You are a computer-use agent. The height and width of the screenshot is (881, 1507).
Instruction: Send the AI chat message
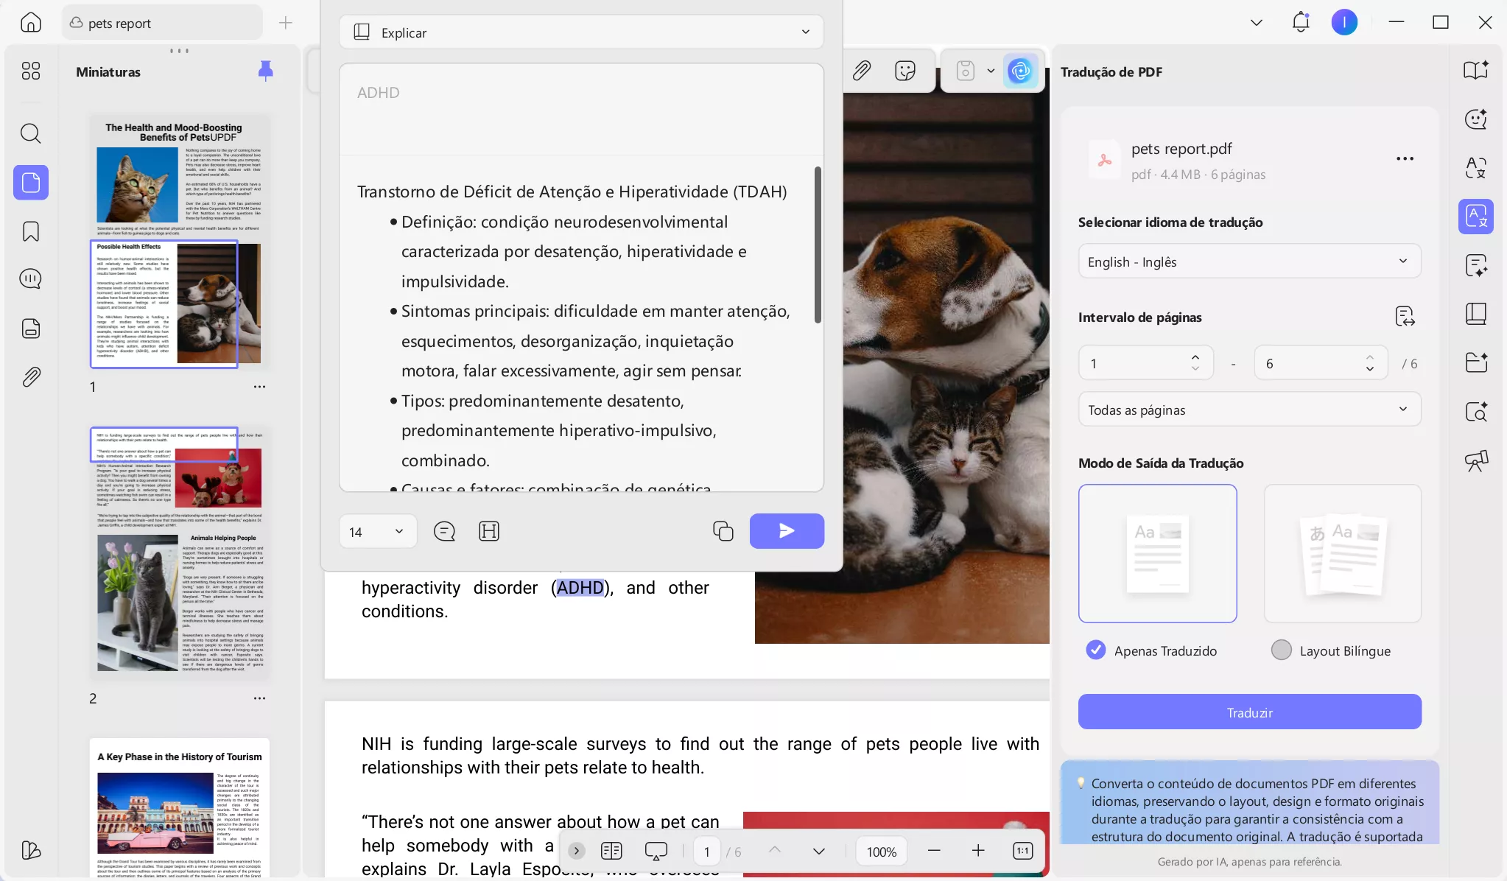click(787, 530)
